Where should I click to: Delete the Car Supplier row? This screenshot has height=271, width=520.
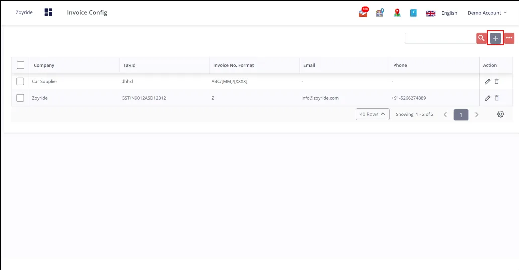[x=497, y=82]
